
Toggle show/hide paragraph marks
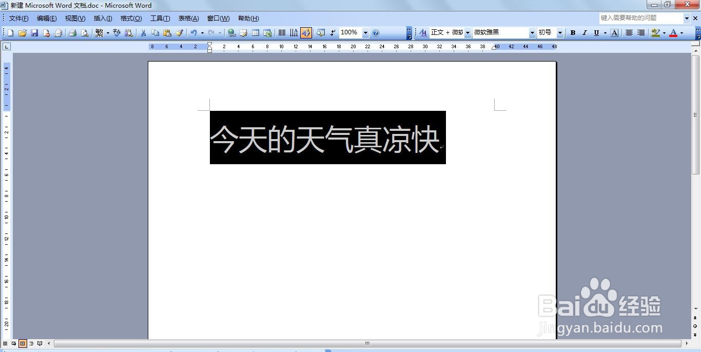[x=333, y=33]
